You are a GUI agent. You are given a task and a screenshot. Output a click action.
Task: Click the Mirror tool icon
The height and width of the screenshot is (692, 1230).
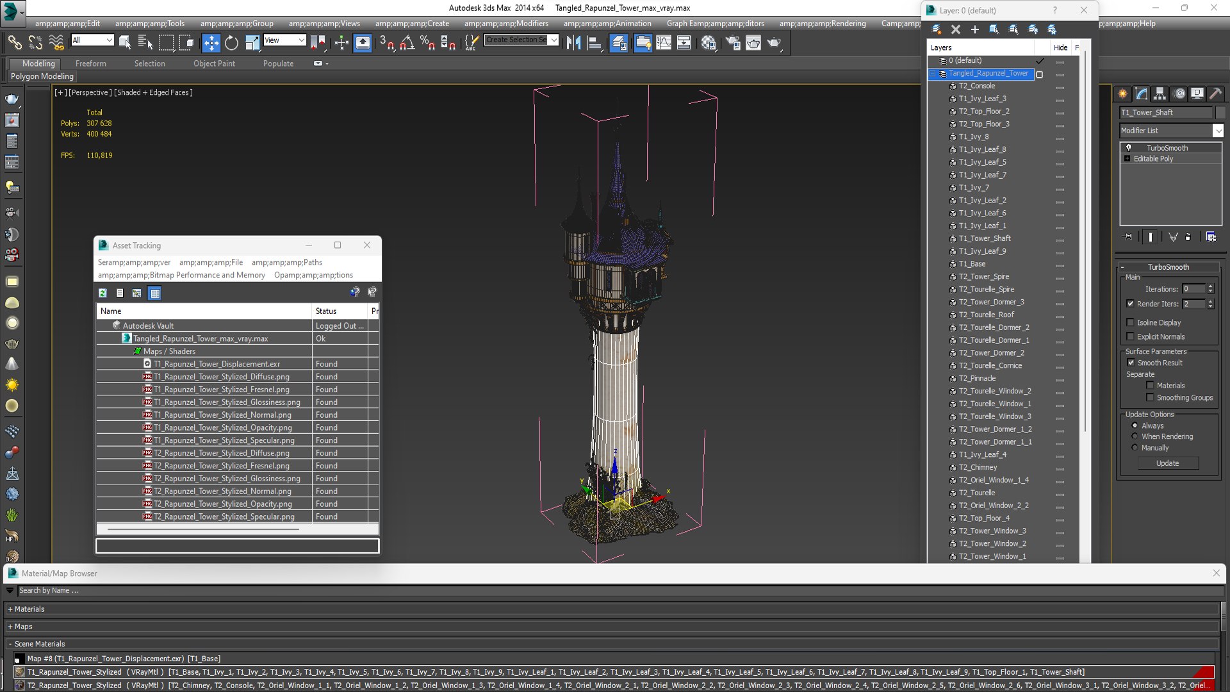pos(573,42)
